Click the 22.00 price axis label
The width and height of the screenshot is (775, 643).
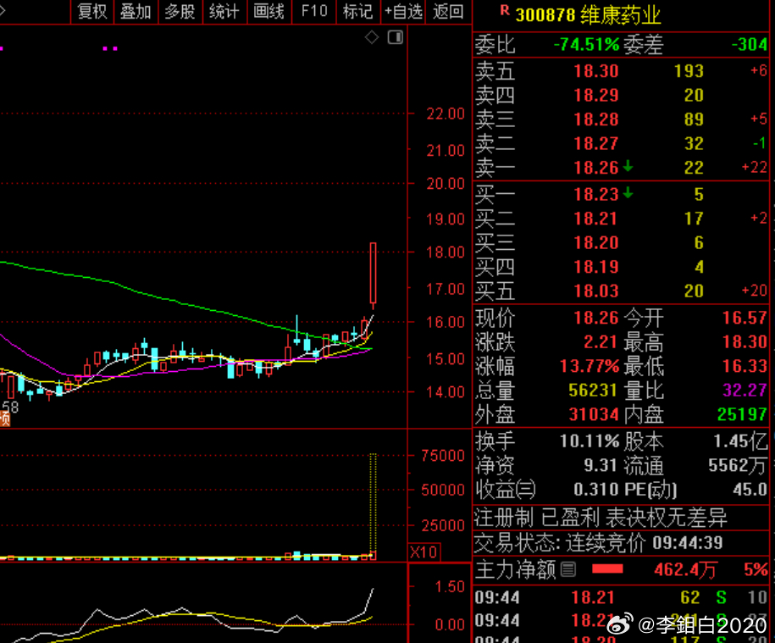click(x=446, y=114)
